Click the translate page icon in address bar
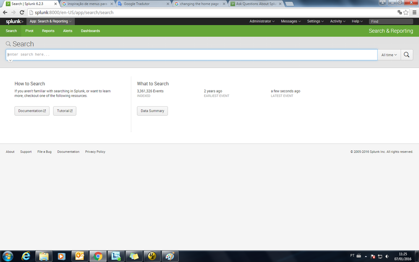 pos(399,13)
